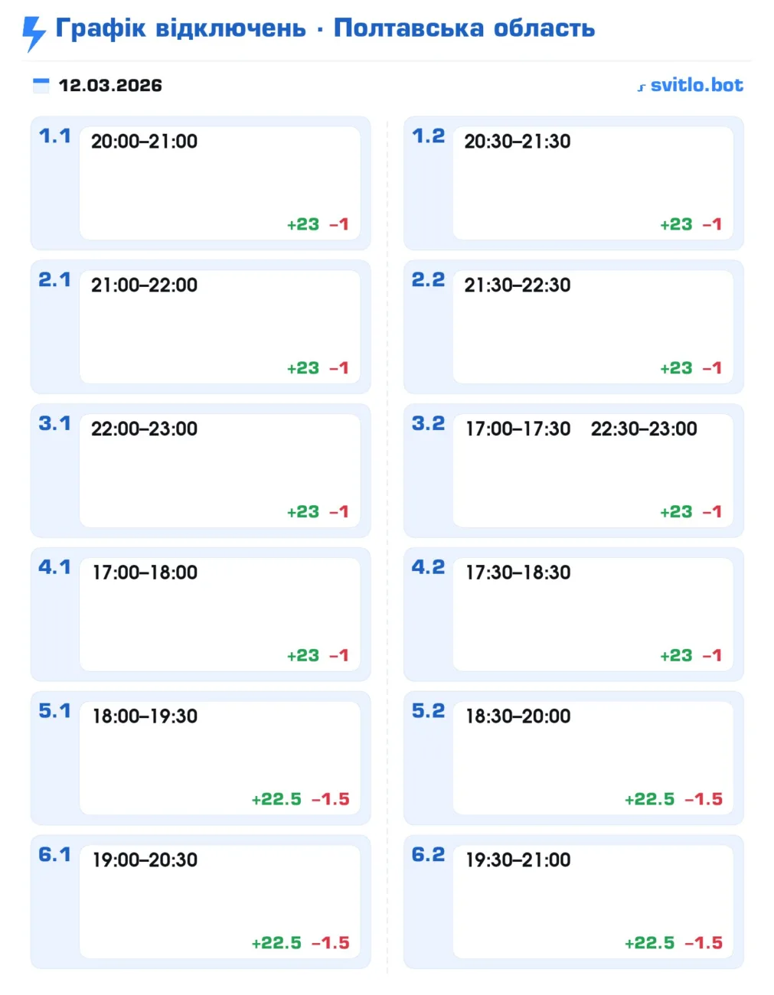Select the queue 2.2 label

click(428, 280)
